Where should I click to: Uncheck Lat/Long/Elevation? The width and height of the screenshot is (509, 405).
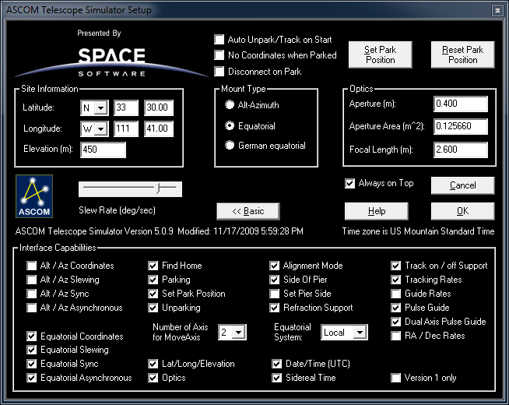click(153, 364)
